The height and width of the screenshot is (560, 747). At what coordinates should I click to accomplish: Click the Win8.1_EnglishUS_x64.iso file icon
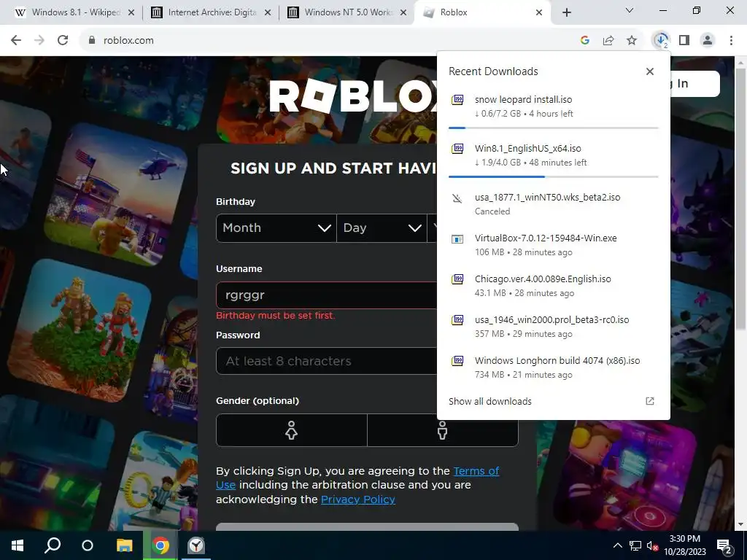(457, 149)
